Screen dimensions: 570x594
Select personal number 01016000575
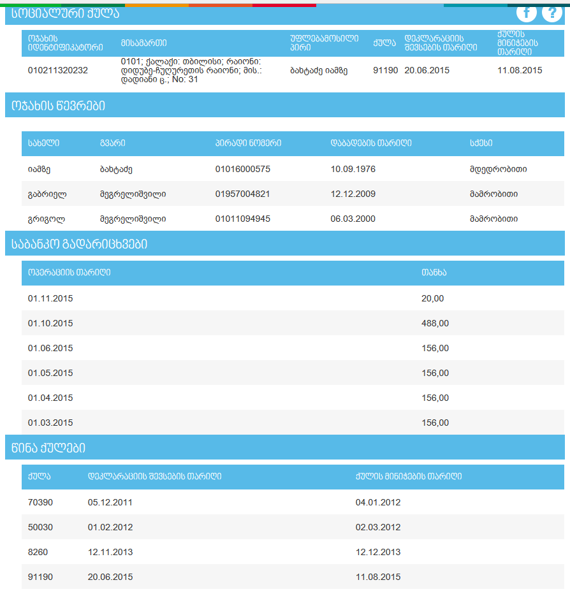click(243, 169)
